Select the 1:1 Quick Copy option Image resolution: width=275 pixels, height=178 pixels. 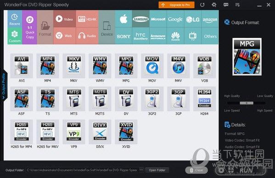coord(30,27)
